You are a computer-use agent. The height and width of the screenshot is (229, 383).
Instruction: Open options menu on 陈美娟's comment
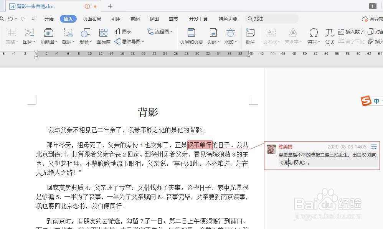tap(373, 147)
